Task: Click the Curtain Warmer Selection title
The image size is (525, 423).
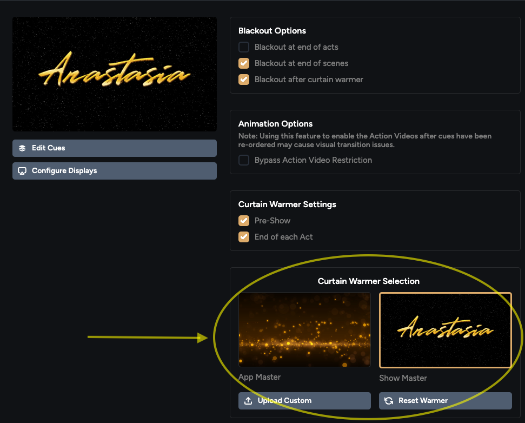Action: (x=368, y=281)
